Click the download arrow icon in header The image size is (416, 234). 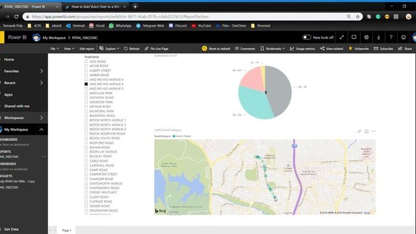[378, 38]
